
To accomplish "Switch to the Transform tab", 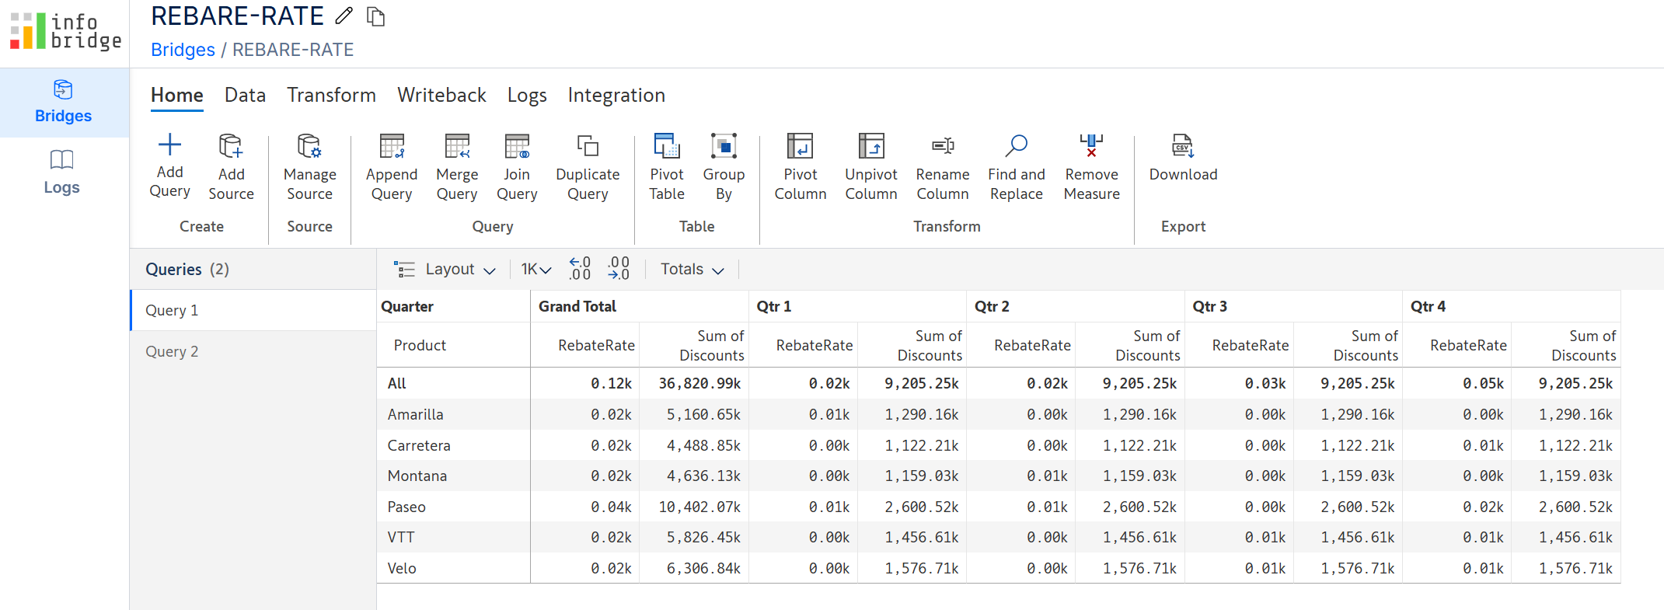I will (x=331, y=95).
